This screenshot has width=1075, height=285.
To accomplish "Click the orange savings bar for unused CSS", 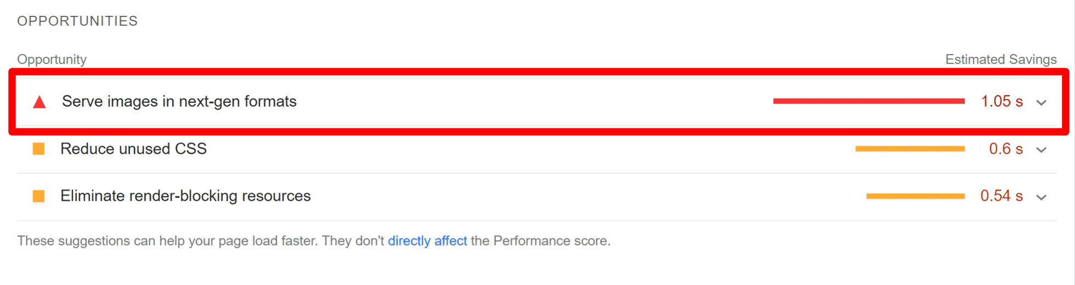I will 909,149.
